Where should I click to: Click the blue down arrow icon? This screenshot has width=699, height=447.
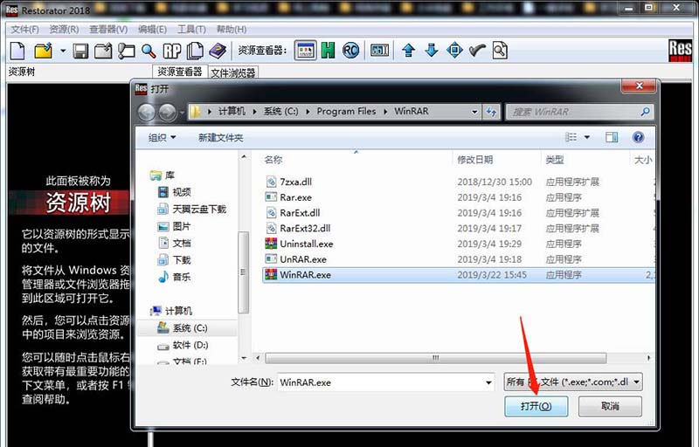click(x=431, y=51)
